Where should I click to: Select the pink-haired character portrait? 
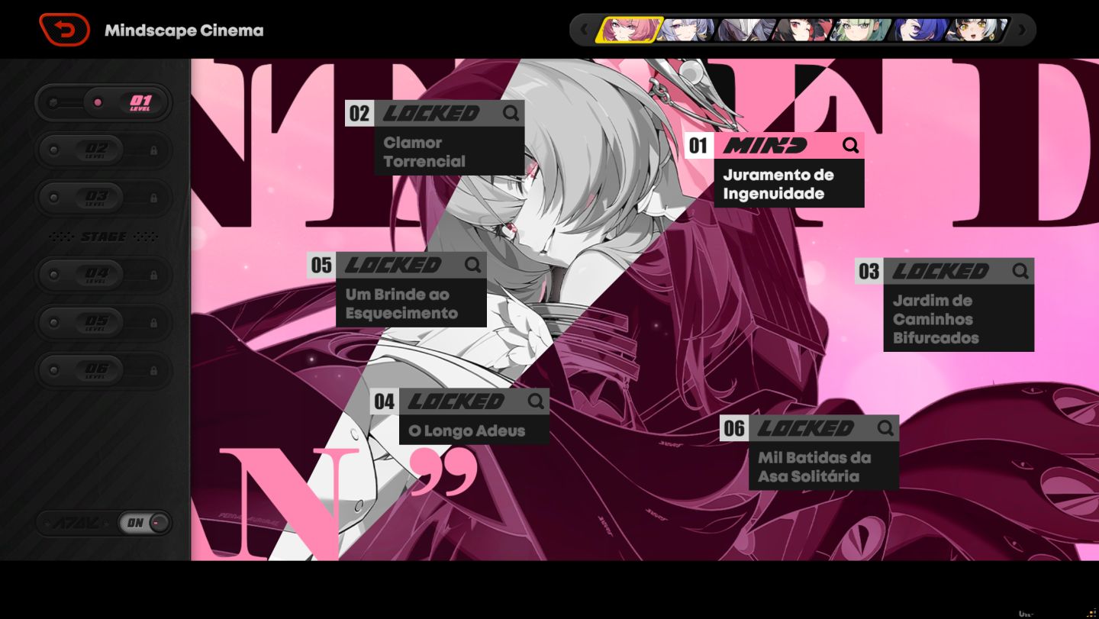pos(628,30)
